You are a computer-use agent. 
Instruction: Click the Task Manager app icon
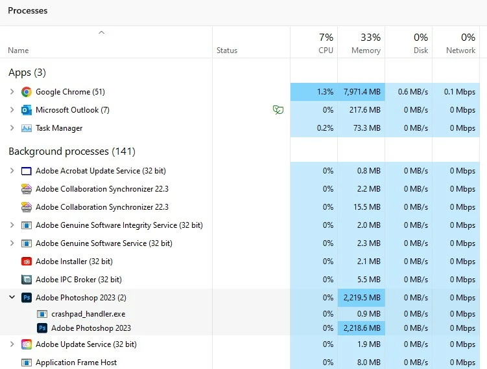[27, 128]
